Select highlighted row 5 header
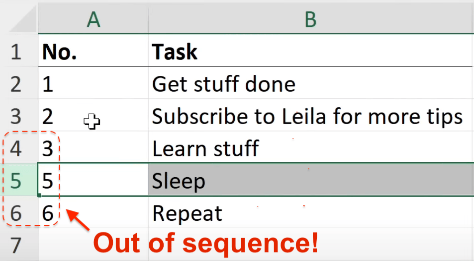Image resolution: width=474 pixels, height=261 pixels. (19, 180)
